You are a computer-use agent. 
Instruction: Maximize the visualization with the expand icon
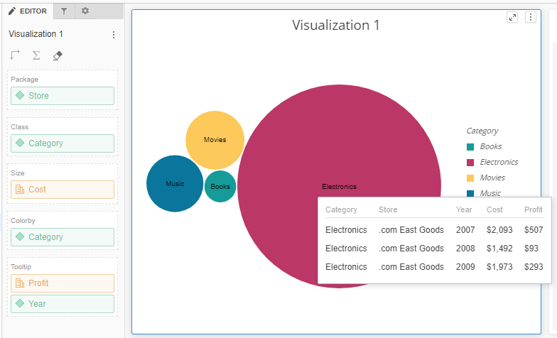point(512,18)
